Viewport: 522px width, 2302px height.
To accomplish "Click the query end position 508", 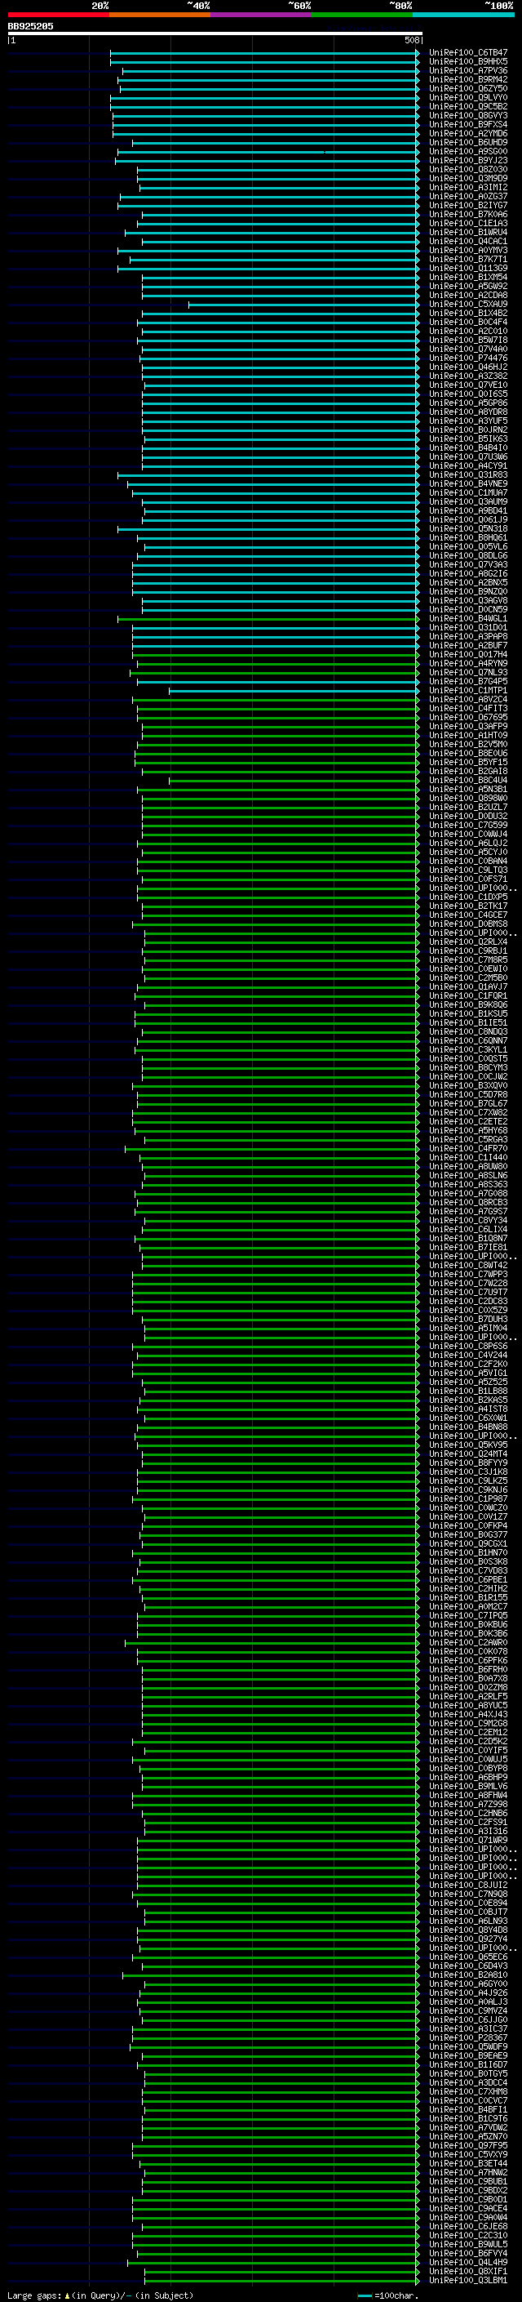I will point(411,40).
